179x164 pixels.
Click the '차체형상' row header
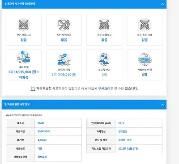pos(101,131)
